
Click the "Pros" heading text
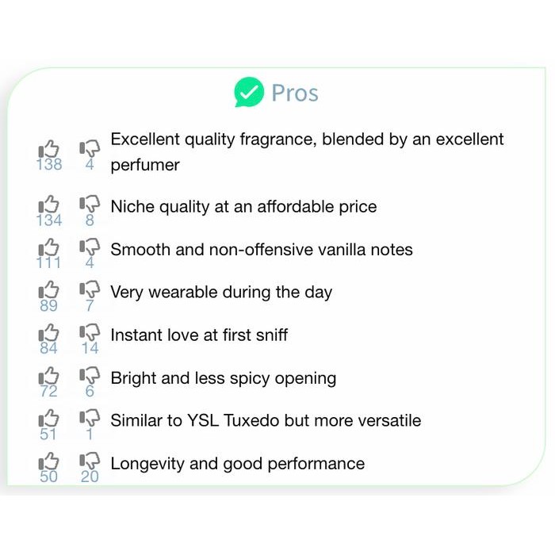coord(294,93)
